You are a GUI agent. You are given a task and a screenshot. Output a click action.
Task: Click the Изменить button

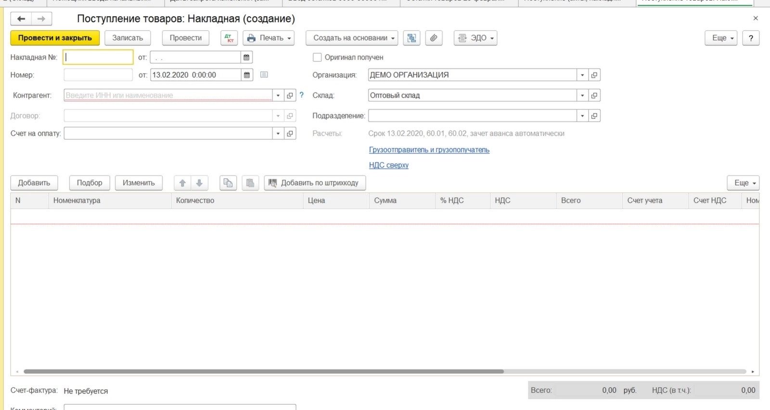(139, 183)
